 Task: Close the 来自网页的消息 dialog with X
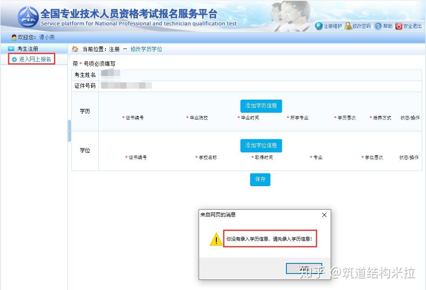pyautogui.click(x=324, y=215)
